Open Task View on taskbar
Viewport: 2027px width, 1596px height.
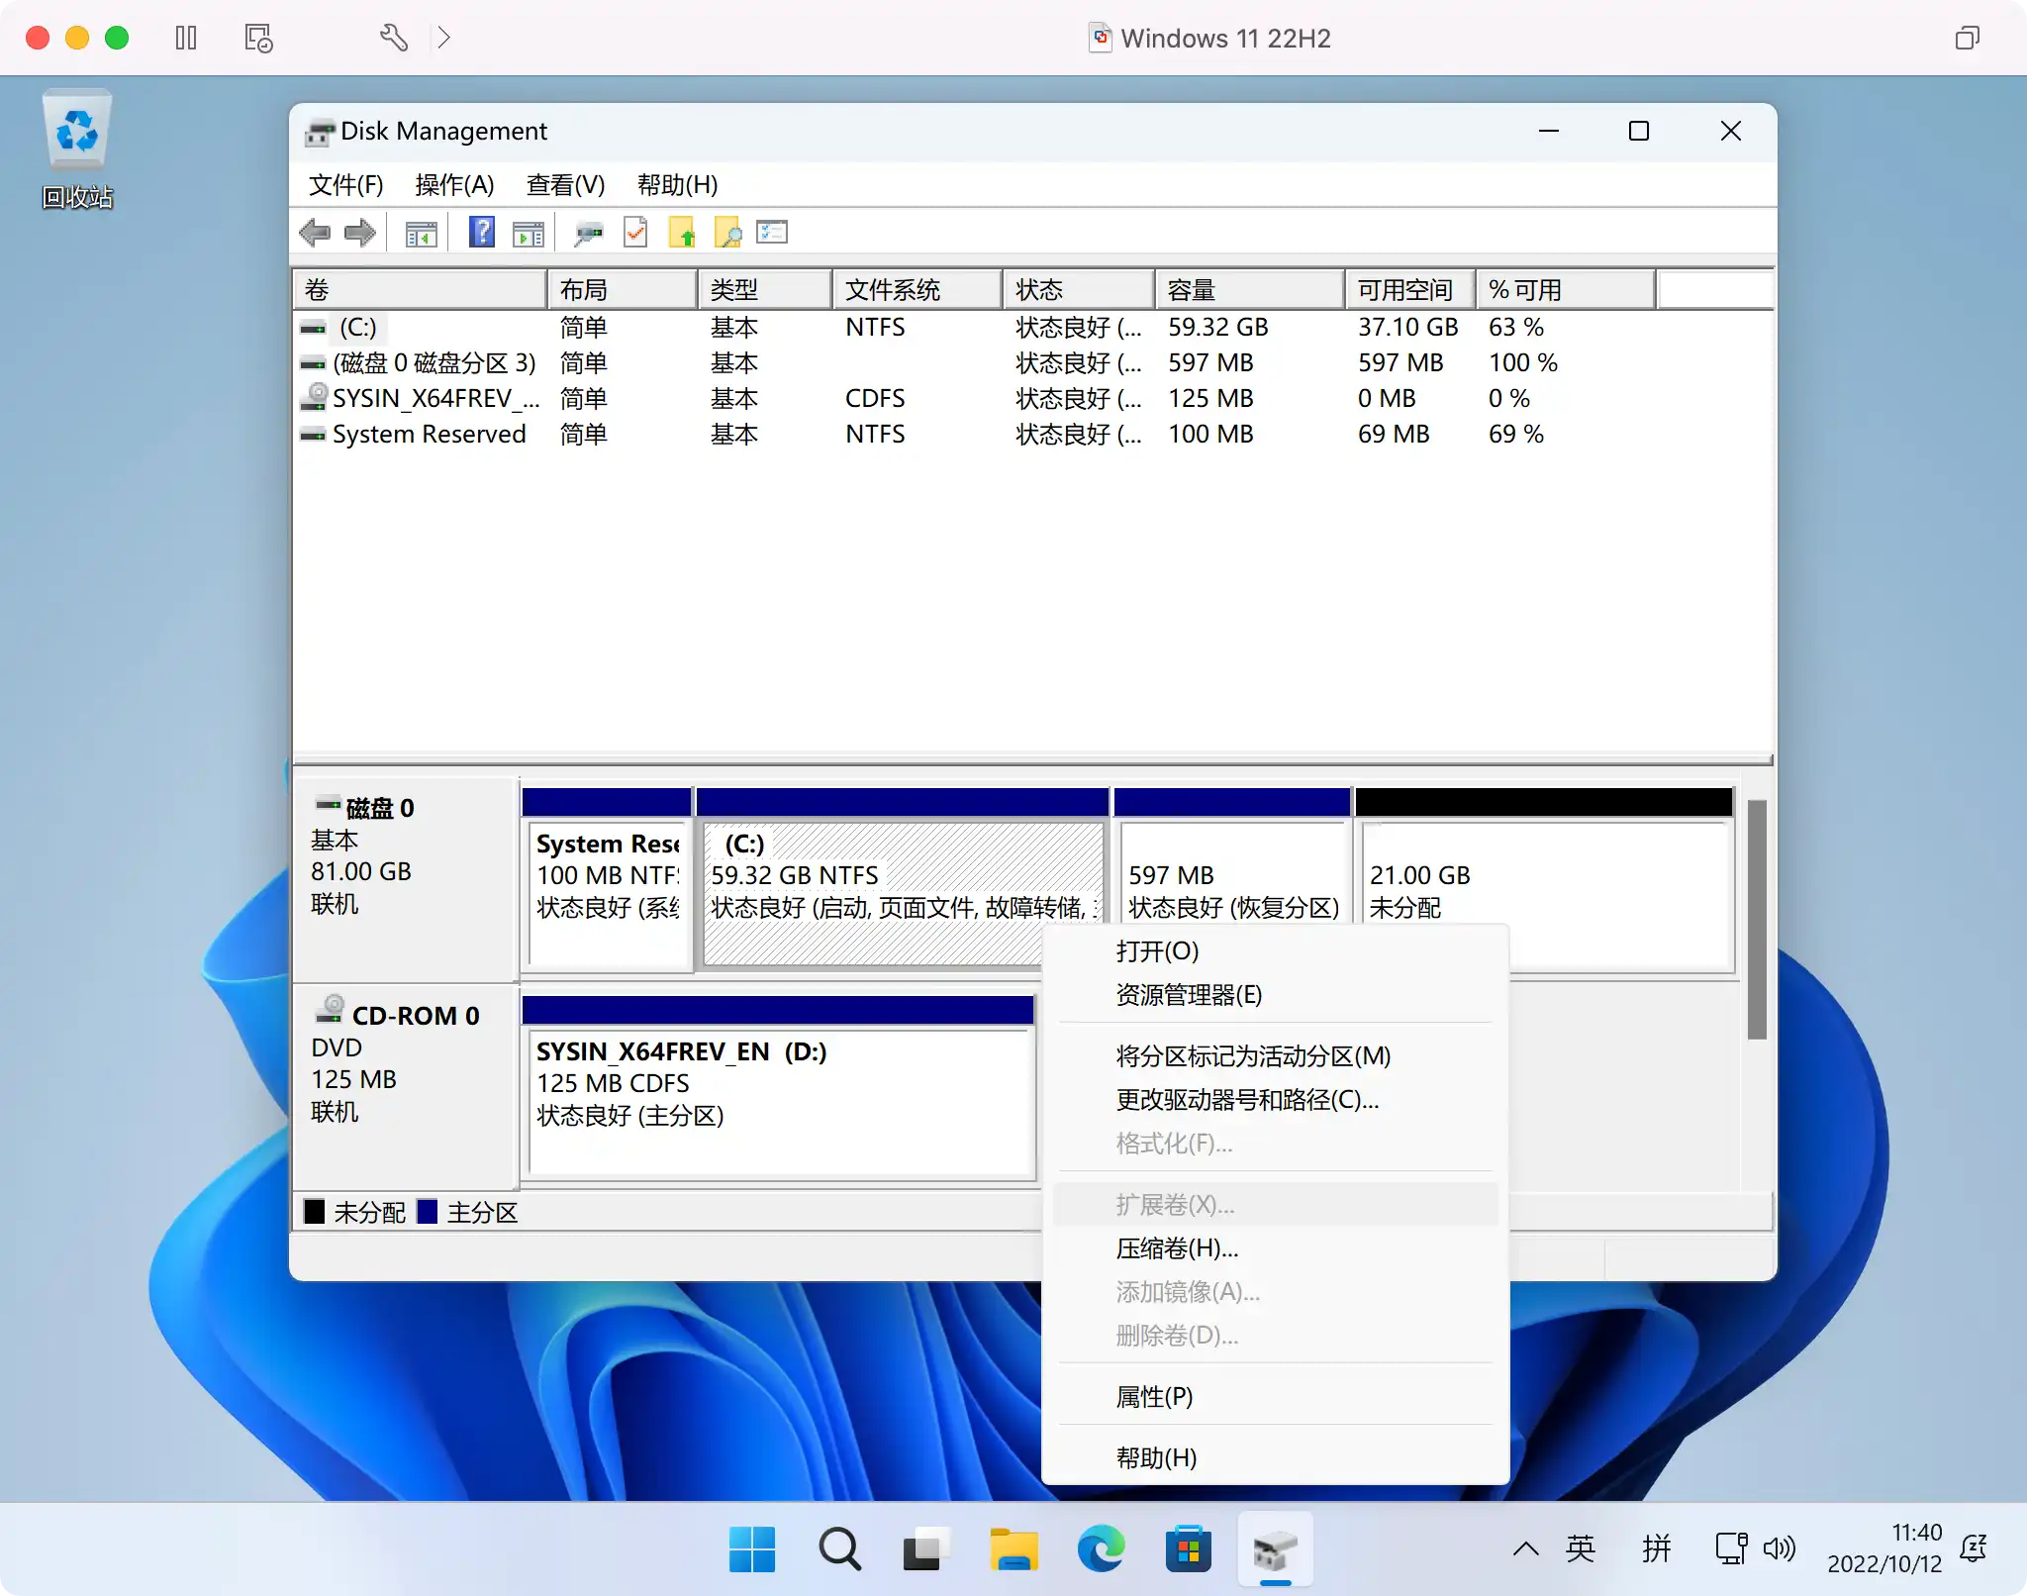[x=926, y=1549]
